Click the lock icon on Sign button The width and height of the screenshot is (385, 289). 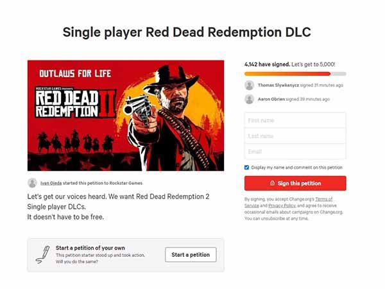tap(272, 183)
